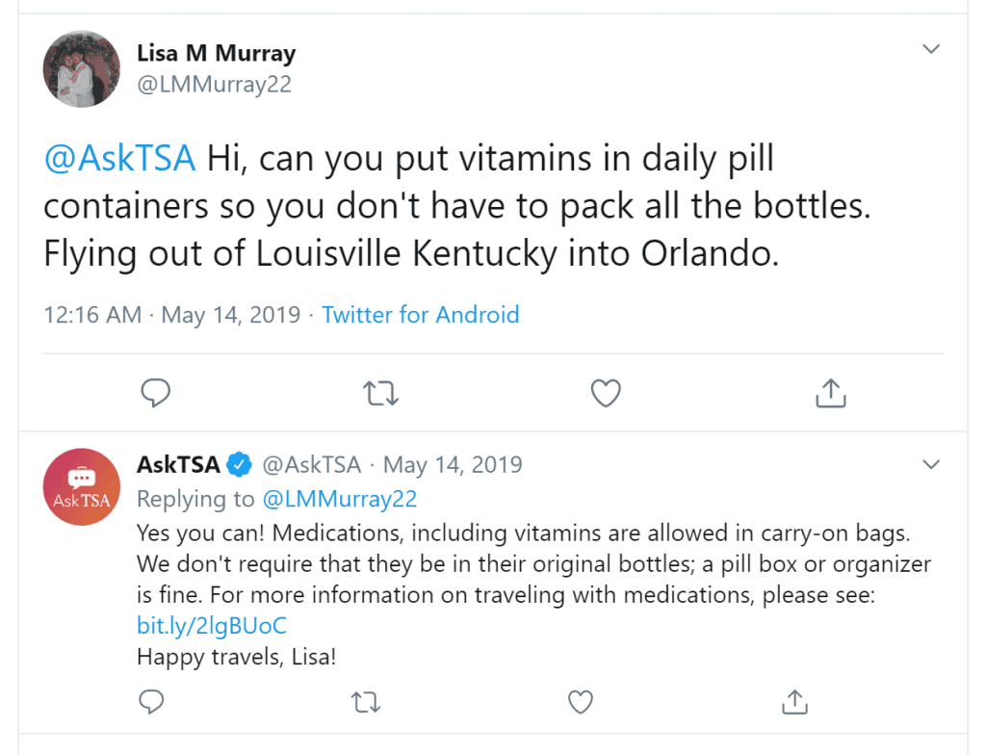Image resolution: width=986 pixels, height=755 pixels.
Task: Open the AskTSA avatar logo
Action: (81, 487)
